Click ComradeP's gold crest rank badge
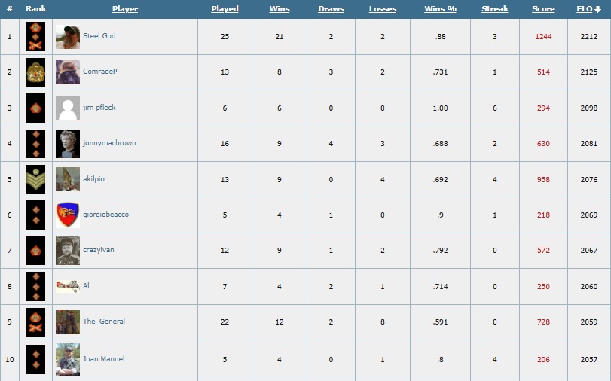 click(35, 72)
